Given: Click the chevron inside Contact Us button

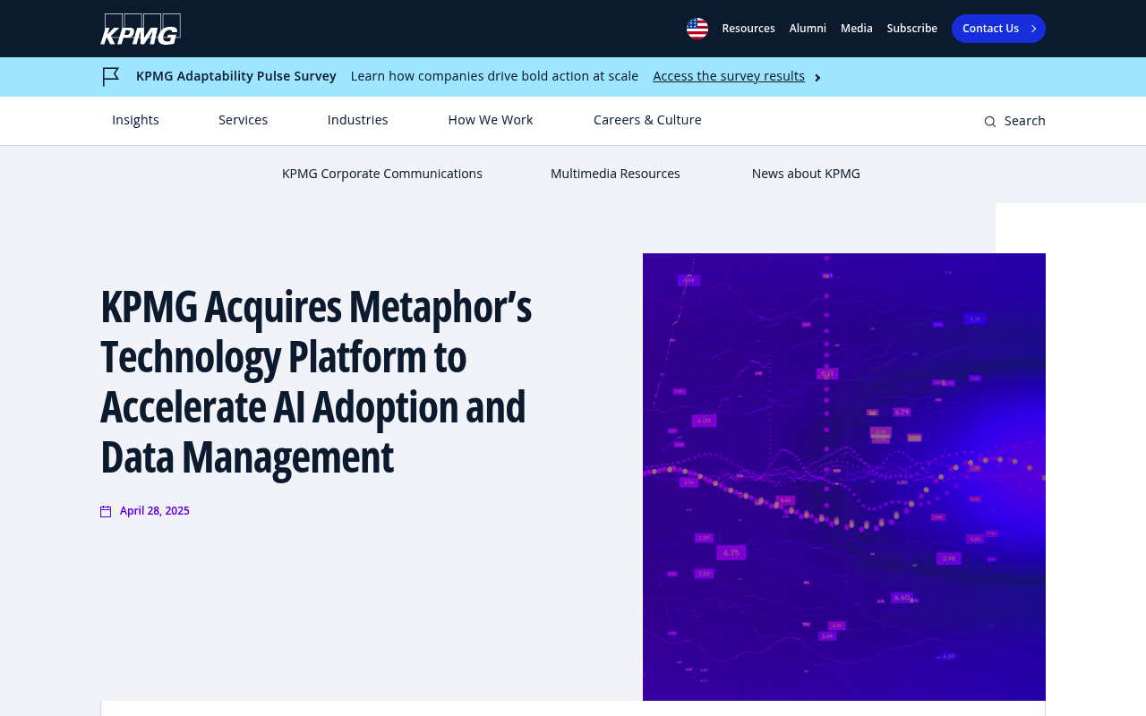Looking at the screenshot, I should point(1034,29).
